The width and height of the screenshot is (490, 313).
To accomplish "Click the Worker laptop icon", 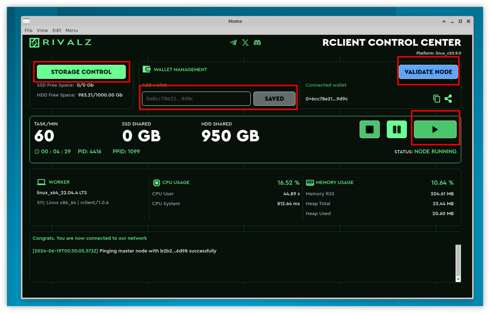I will [41, 182].
